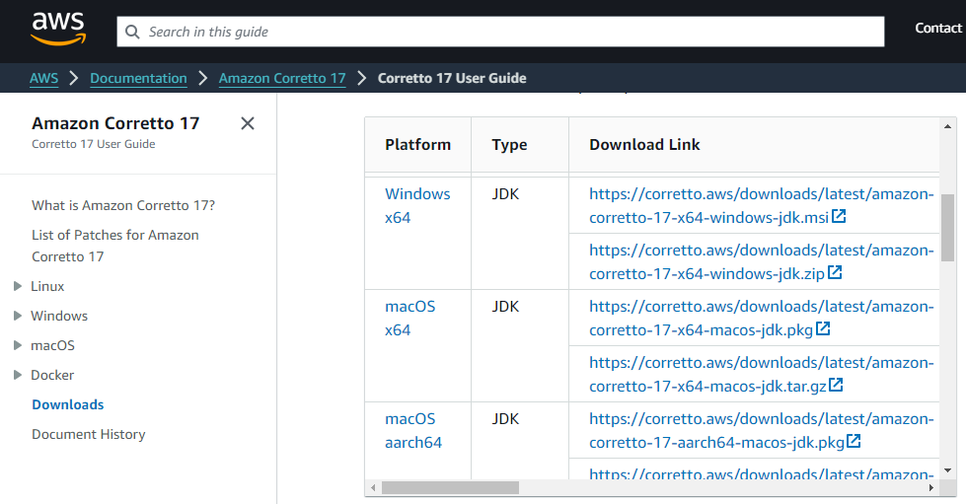Go to Amazon Corretto 17 breadcrumb
The image size is (966, 504).
point(282,78)
